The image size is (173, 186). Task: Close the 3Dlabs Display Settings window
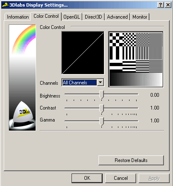168,5
